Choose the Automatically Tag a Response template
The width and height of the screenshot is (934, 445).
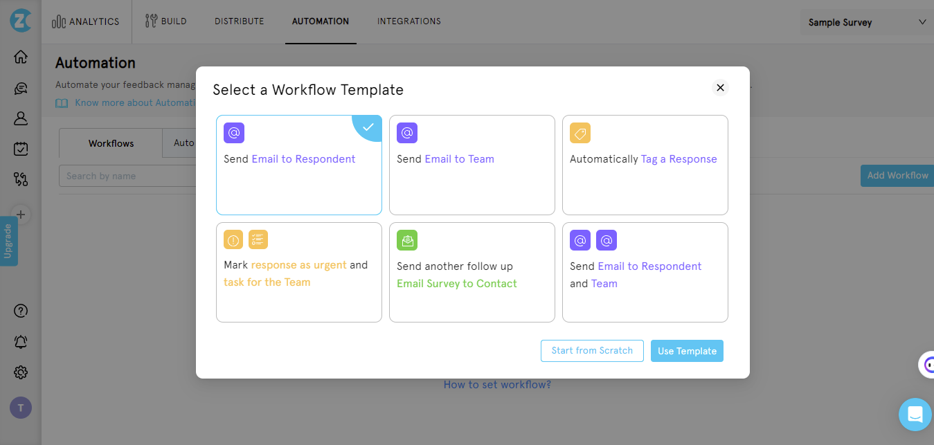645,165
